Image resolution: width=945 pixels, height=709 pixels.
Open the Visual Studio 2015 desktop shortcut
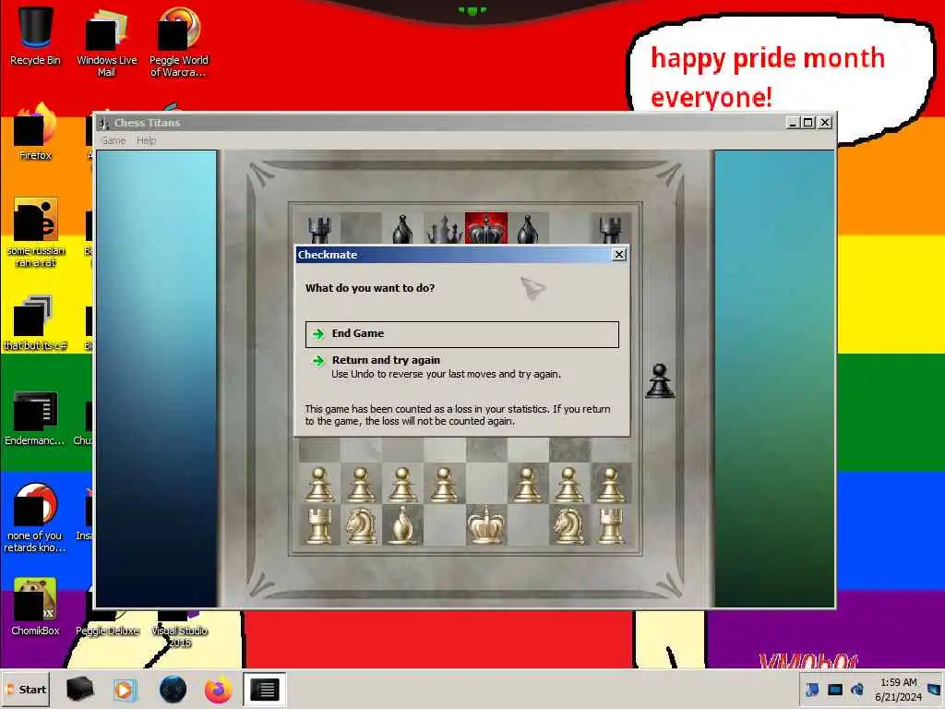point(179,630)
